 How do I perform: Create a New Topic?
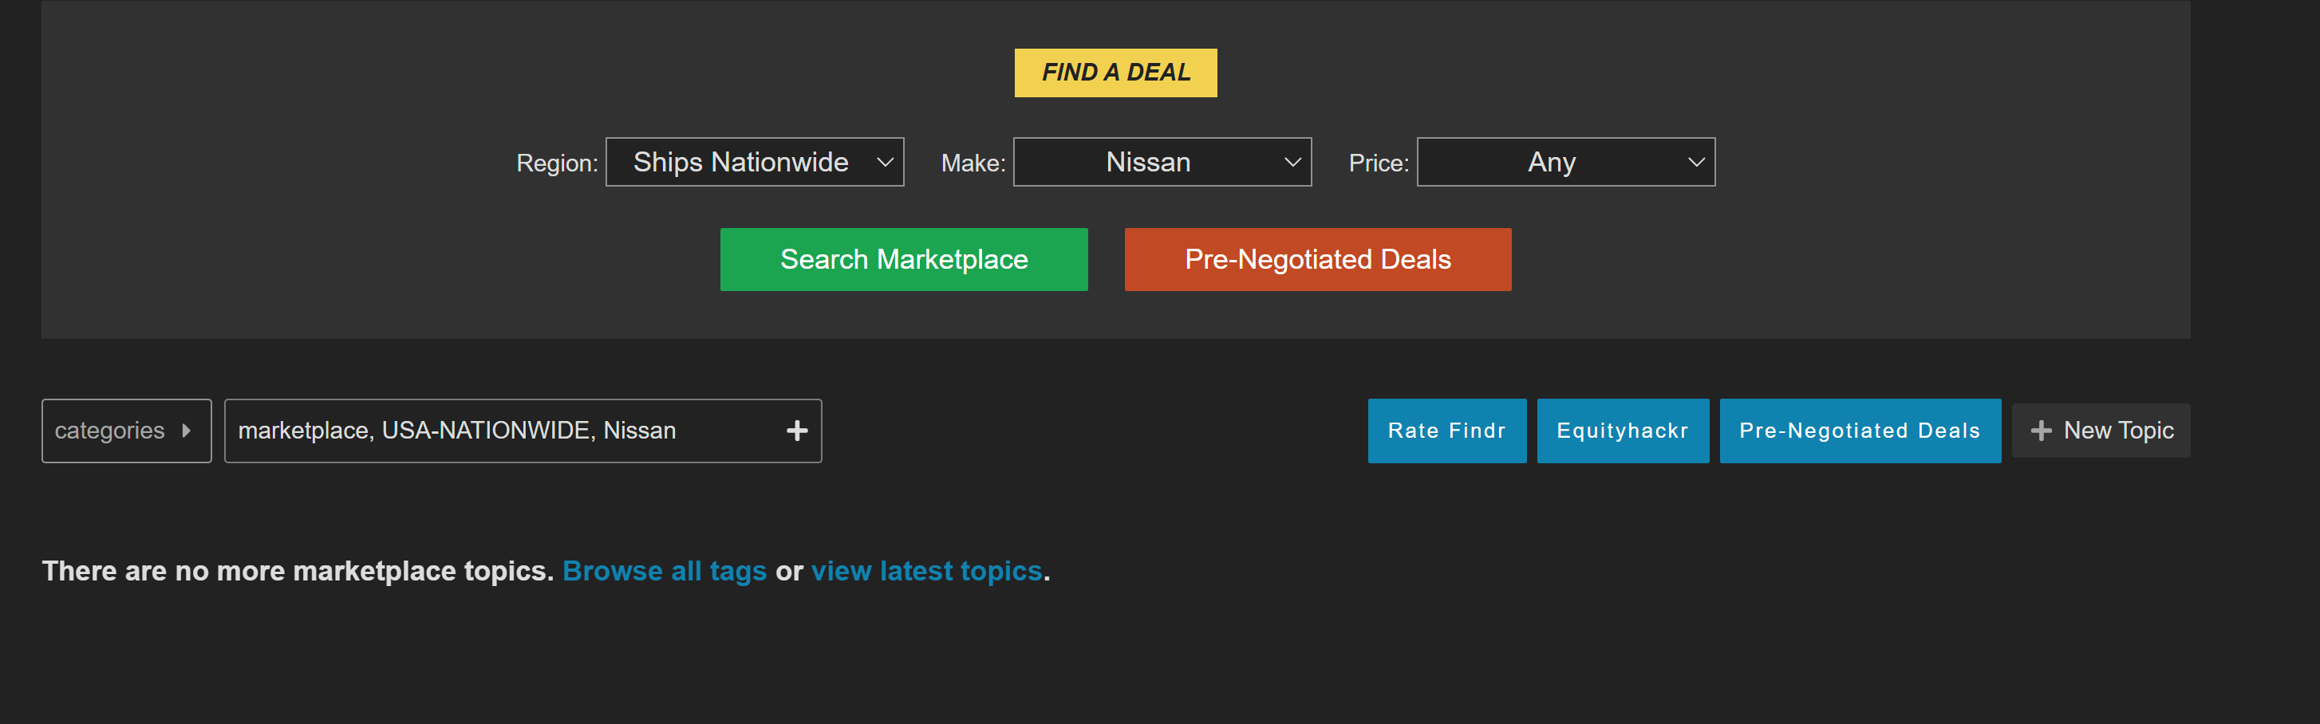[2101, 431]
